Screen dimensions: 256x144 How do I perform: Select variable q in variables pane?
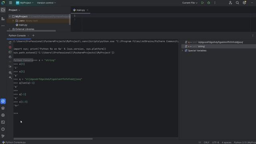[x=219, y=42]
